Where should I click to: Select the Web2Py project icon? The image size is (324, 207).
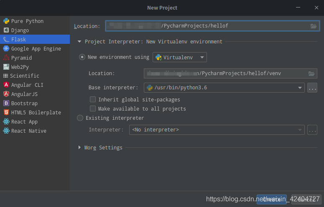[6, 67]
